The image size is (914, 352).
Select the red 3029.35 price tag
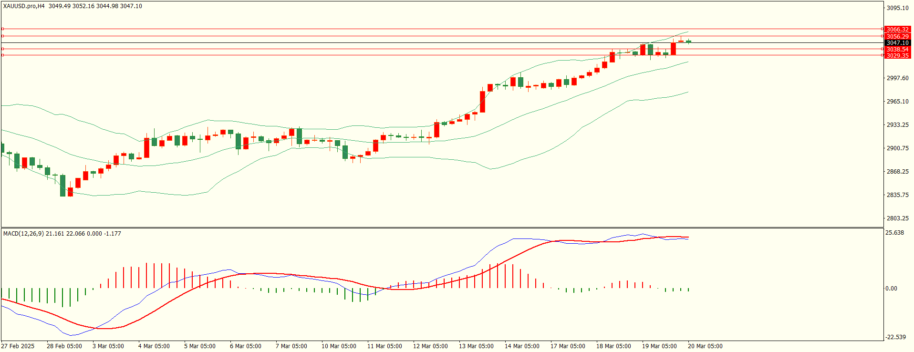point(897,55)
